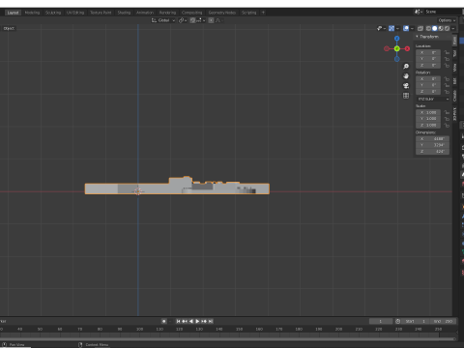Toggle the auto keying record button
This screenshot has height=348, width=464.
click(x=164, y=321)
